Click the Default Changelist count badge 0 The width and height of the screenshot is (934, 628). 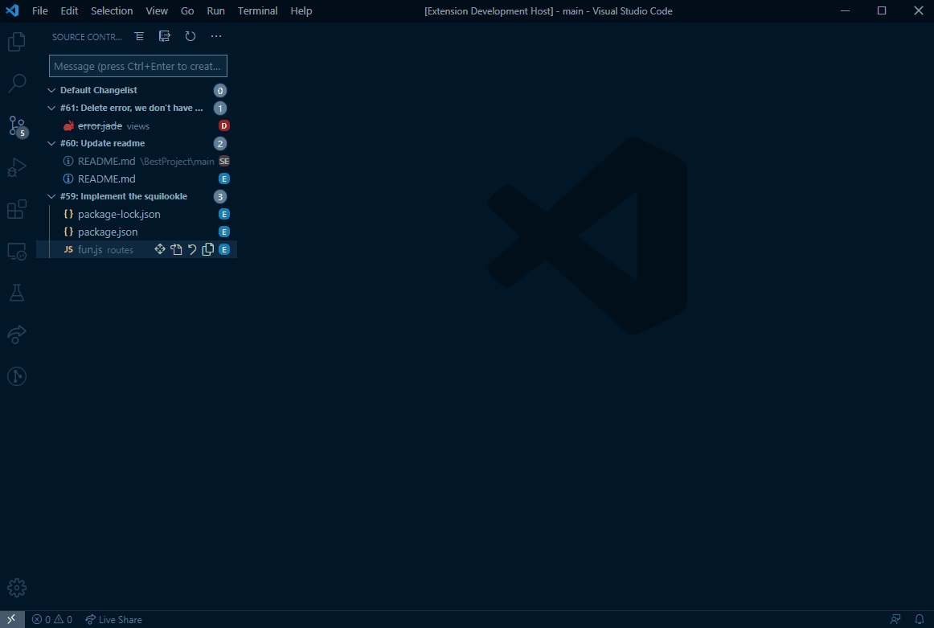point(219,91)
